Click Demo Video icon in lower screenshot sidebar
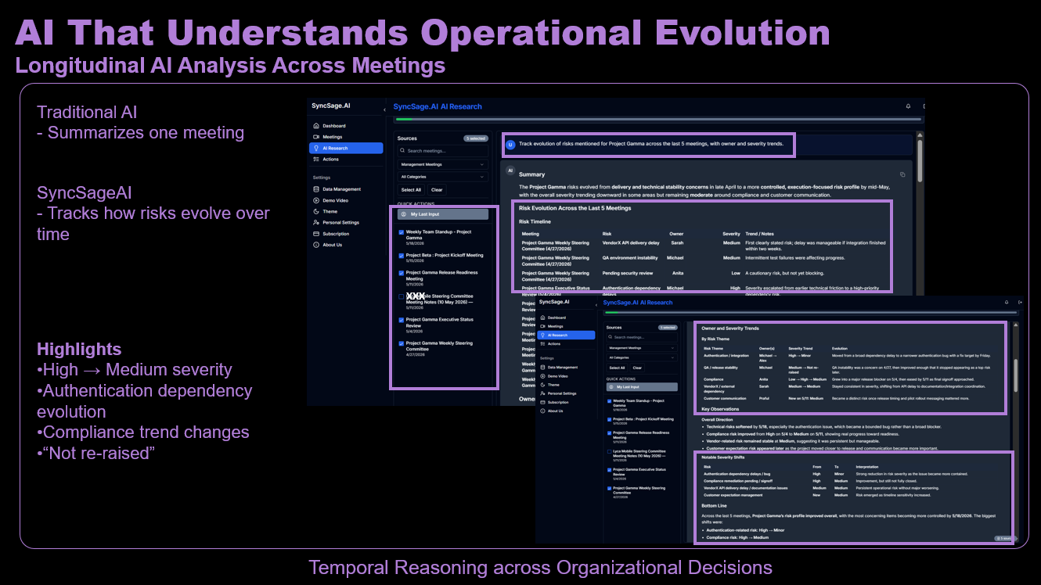This screenshot has height=585, width=1041. pyautogui.click(x=542, y=376)
